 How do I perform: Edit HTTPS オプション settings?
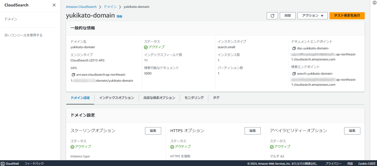[253, 131]
